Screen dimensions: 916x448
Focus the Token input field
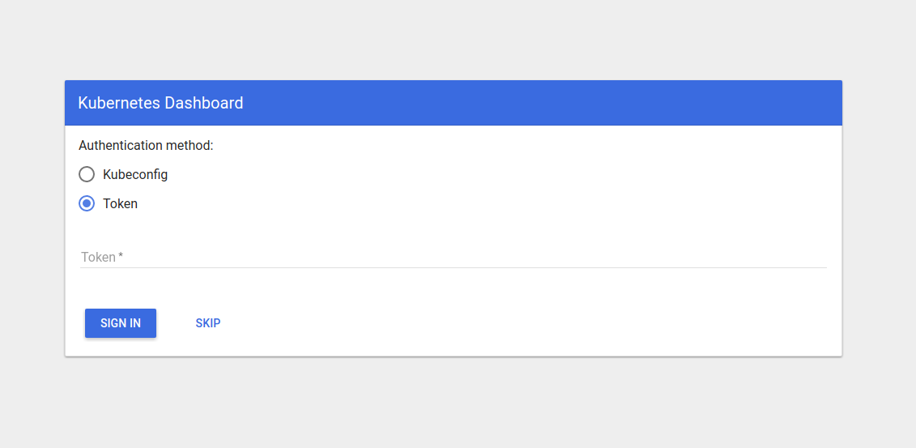coord(454,257)
